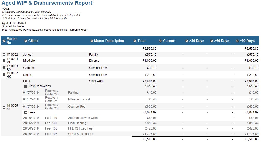Collapse the Cost Recoveries group
Viewport: 261px width, 142px height.
26,86
